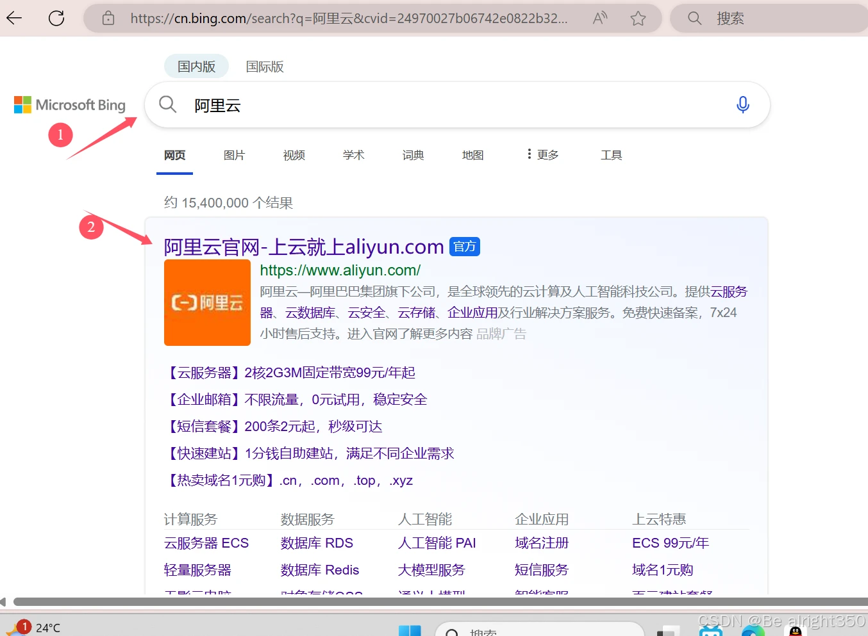The image size is (868, 636).
Task: Click the browser search box magnifier icon
Action: click(695, 18)
